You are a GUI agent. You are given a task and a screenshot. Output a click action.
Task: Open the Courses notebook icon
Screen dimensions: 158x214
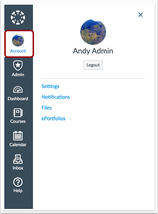pyautogui.click(x=18, y=113)
